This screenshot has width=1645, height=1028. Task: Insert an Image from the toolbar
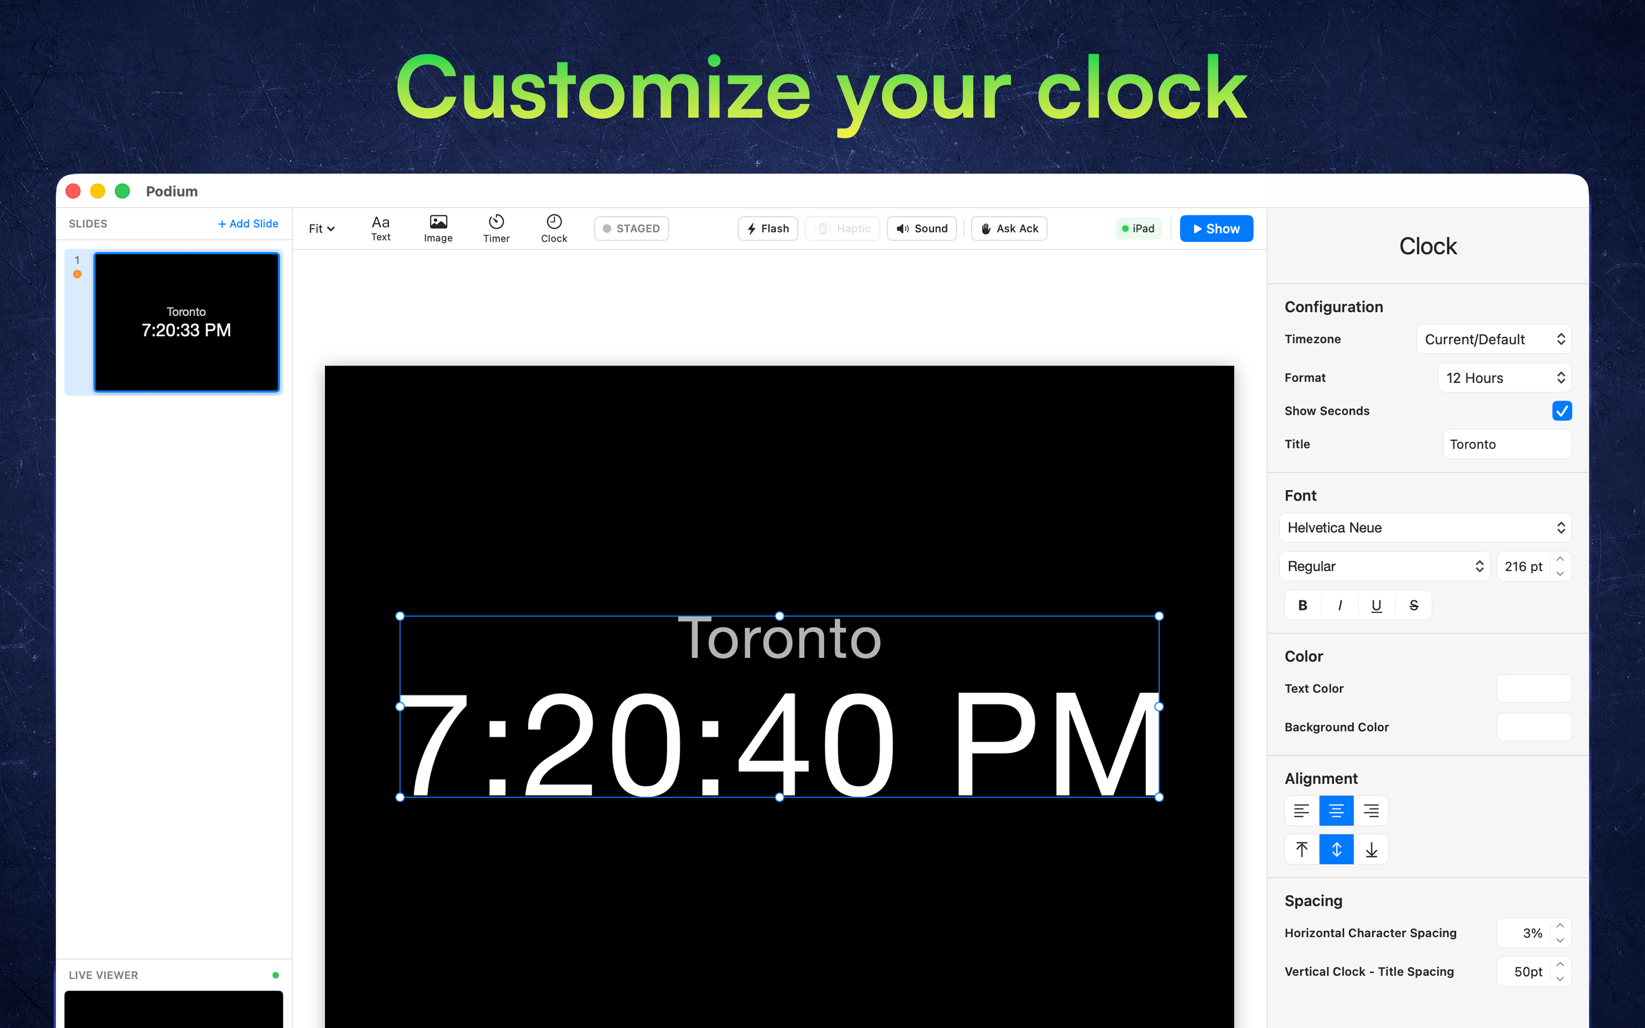438,228
